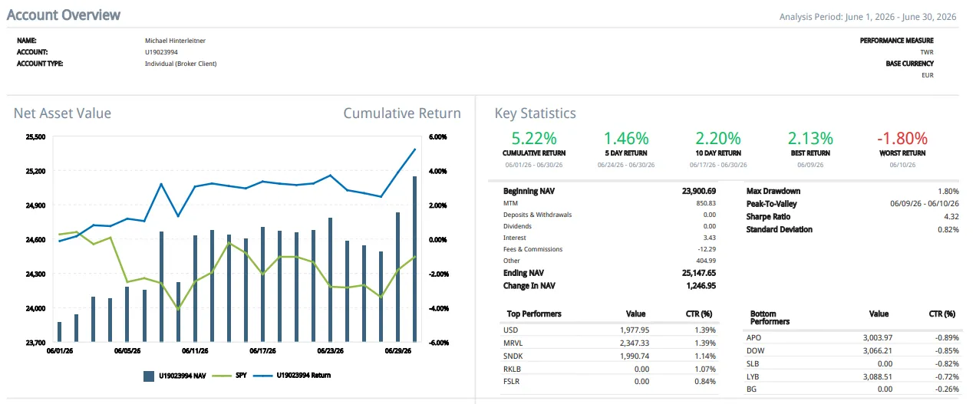Viewport: 976px width, 404px height.
Task: Click LYB value 3,088.51
Action: click(x=877, y=376)
